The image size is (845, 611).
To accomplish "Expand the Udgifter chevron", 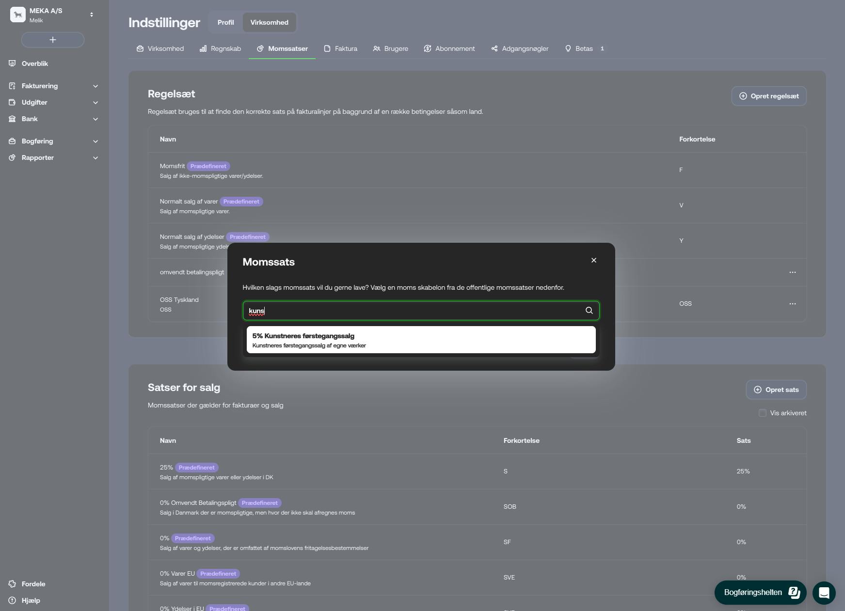I will (96, 102).
